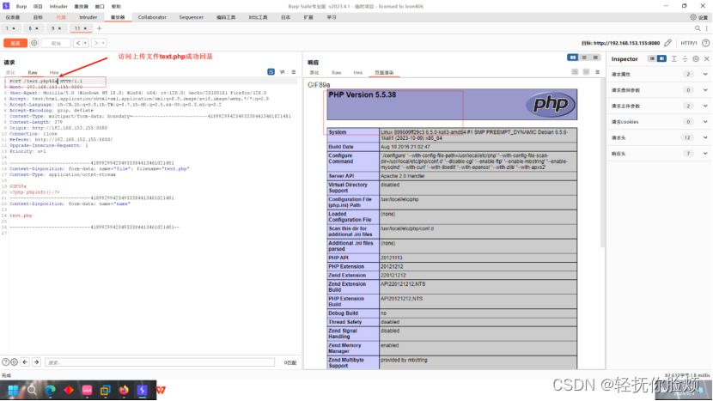Open Inspector settings gear
This screenshot has height=401, width=713.
coord(696,58)
